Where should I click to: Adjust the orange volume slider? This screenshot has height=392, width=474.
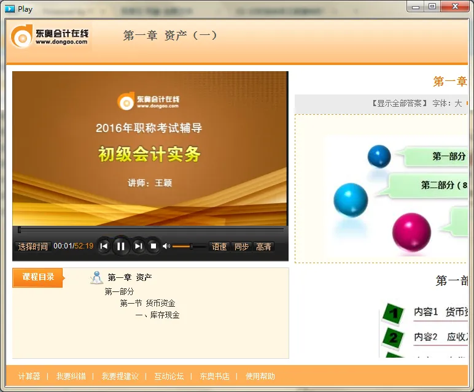coord(183,246)
